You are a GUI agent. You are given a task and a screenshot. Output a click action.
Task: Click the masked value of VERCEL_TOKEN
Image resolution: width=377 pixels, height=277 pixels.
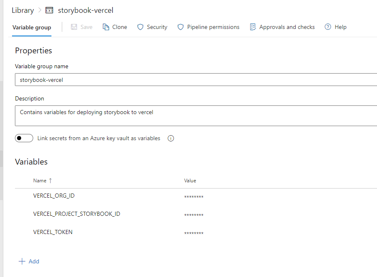194,233
